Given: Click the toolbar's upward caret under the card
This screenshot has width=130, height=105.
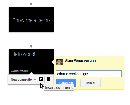Looking at the screenshot, I should (31, 73).
